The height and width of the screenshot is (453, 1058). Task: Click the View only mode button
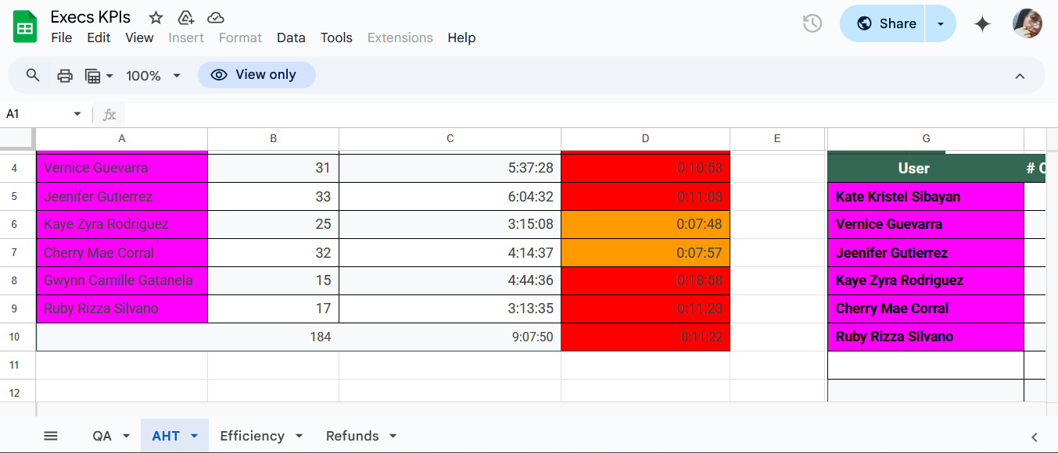pos(256,75)
